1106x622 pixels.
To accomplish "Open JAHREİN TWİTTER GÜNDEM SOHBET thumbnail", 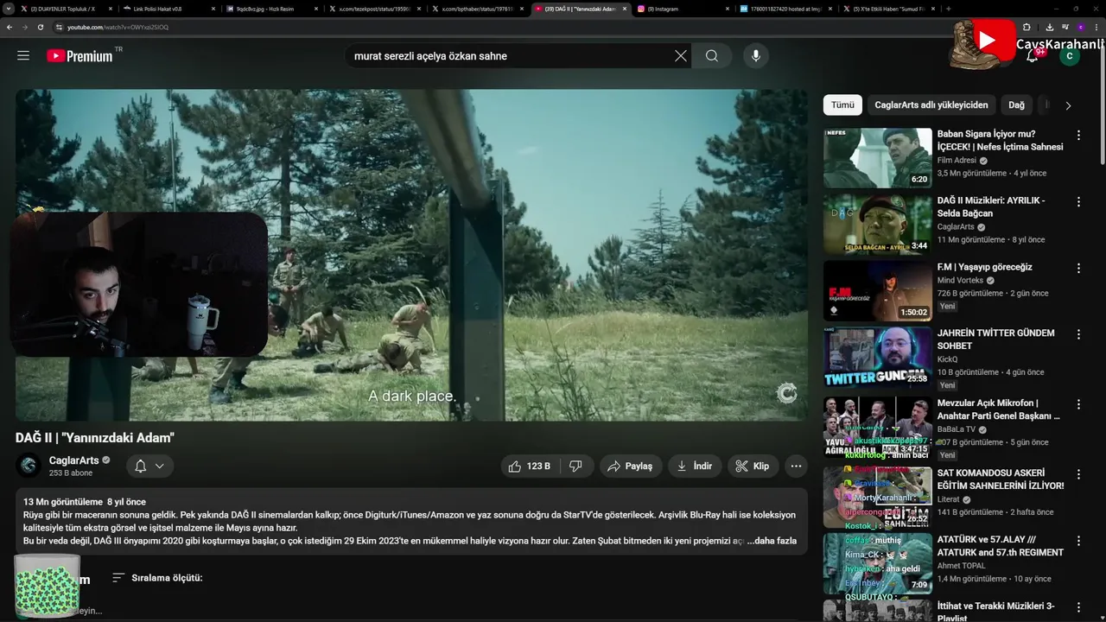I will click(877, 357).
